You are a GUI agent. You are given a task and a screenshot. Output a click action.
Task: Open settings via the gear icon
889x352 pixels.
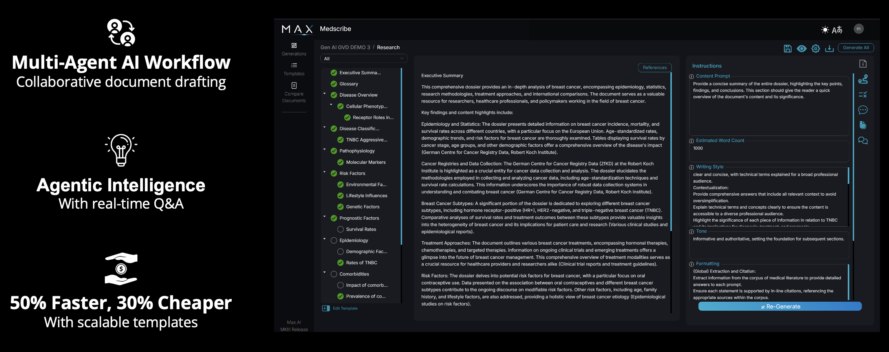pos(816,48)
